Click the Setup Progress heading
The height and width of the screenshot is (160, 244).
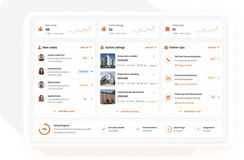pyautogui.click(x=62, y=126)
